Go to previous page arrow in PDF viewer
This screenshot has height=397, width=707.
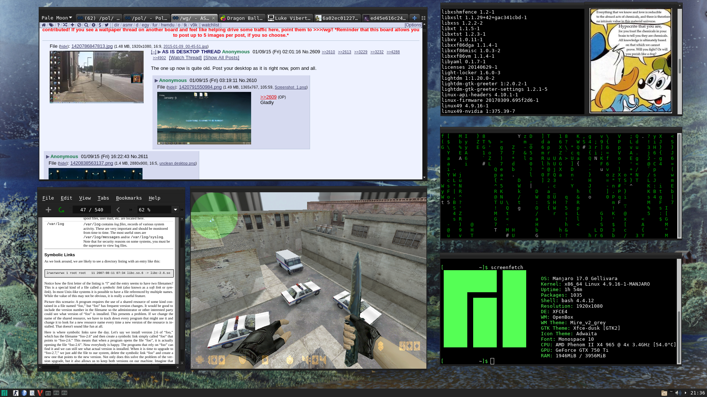(118, 210)
